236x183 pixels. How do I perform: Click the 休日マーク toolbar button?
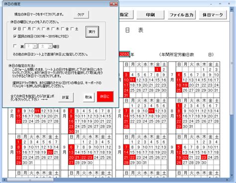pos(213,15)
